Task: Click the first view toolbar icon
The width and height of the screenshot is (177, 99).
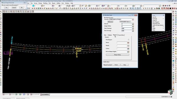Action: (x=4, y=12)
